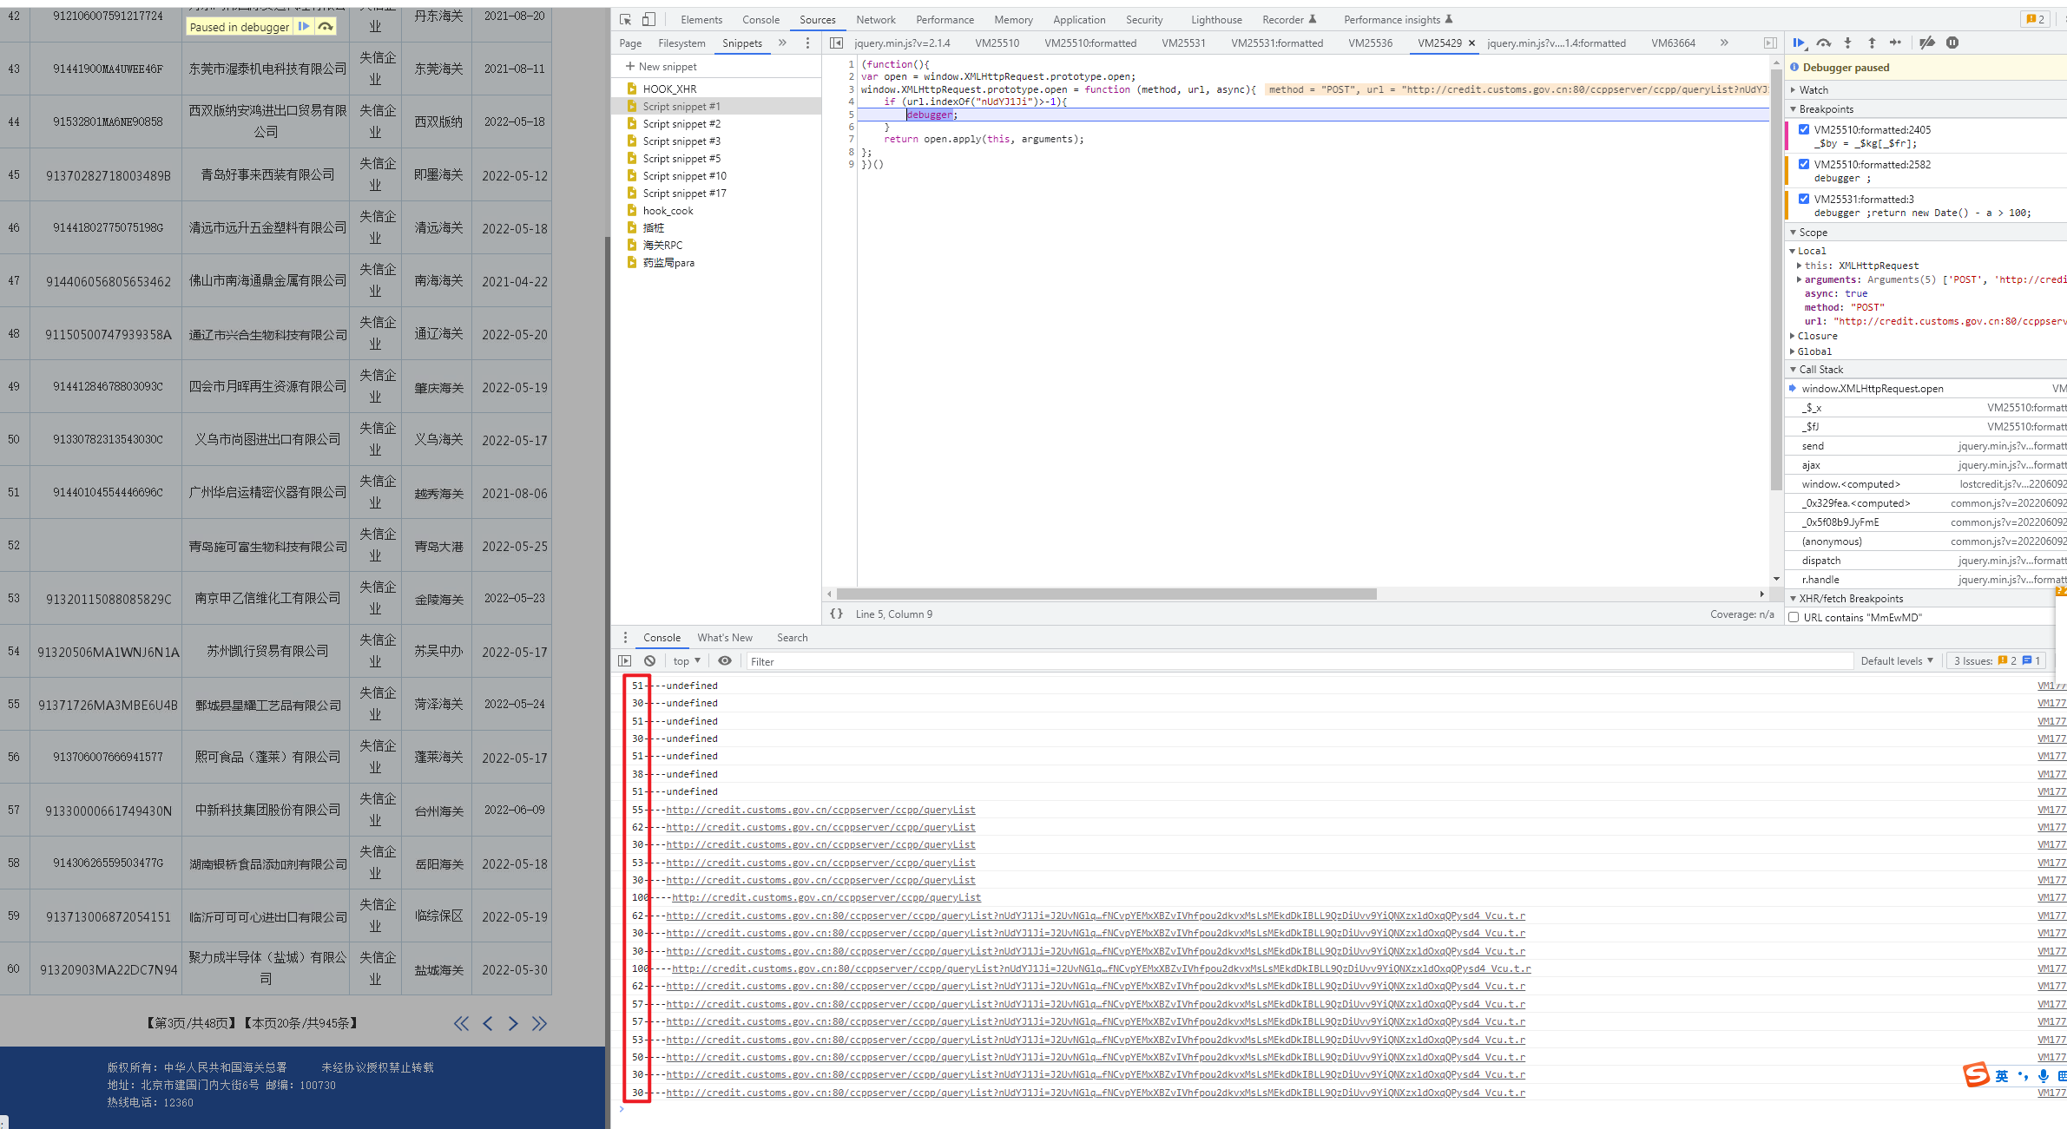Go to the next results page arrow

pos(513,1023)
